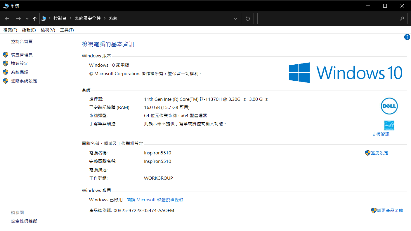Click the product ID 00325-97223-05474-AAOEM
Screen dimensions: 411x231
144,211
